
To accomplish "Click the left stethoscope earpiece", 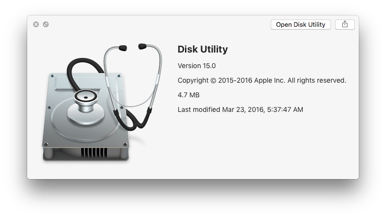I will click(x=123, y=48).
